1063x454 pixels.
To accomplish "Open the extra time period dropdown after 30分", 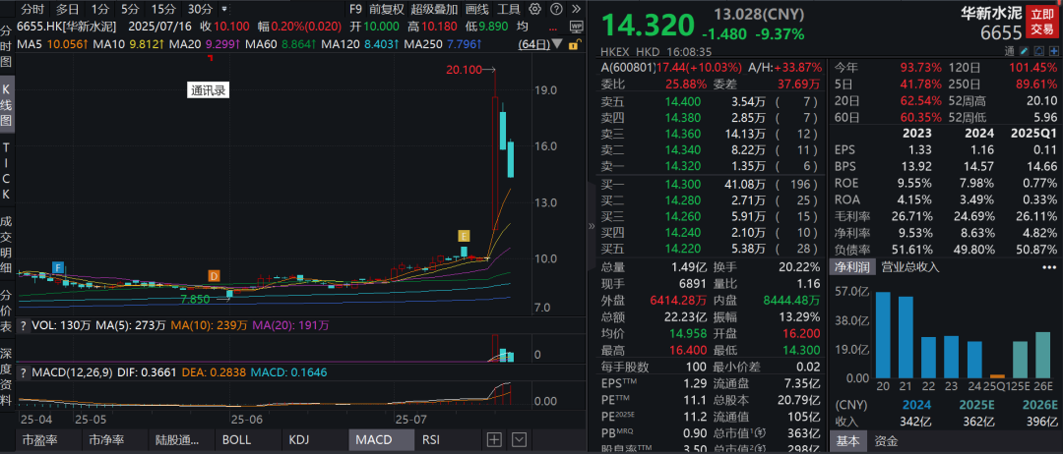I will pyautogui.click(x=224, y=10).
